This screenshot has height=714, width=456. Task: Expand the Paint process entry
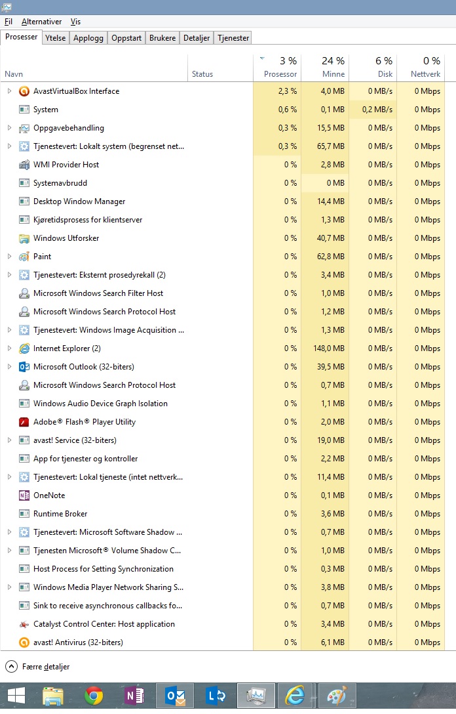(9, 257)
